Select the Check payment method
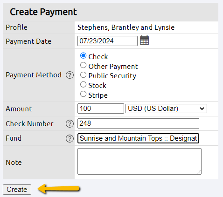This screenshot has height=197, width=223. click(83, 55)
